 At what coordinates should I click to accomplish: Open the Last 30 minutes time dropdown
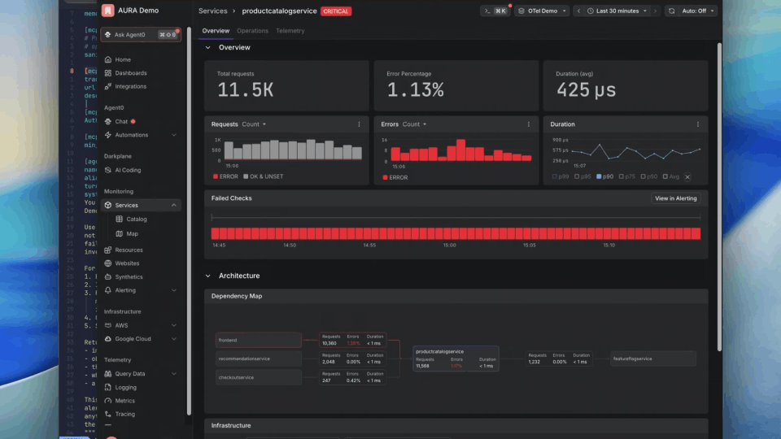coord(617,11)
